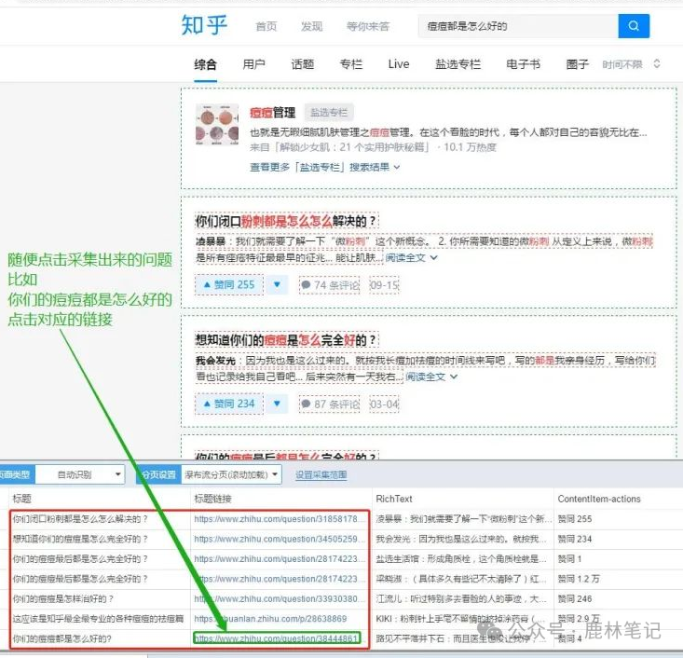Open link zhihu.com/question/34505259
683x658 pixels.
279,539
